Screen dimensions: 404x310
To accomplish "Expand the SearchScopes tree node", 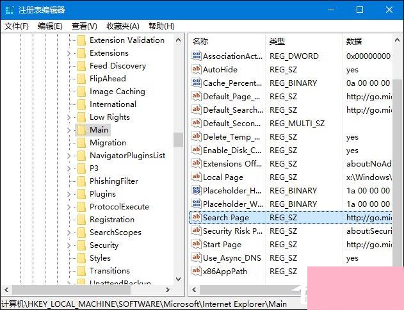I will click(x=69, y=232).
